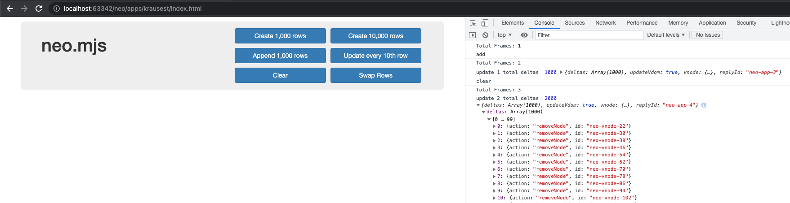Viewport: 790px width, 203px height.
Task: Collapse the [0 … 99] range
Action: pyautogui.click(x=489, y=119)
